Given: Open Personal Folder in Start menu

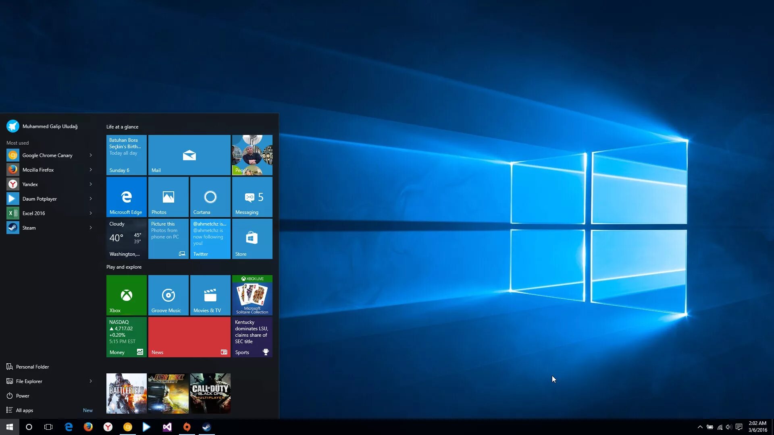Looking at the screenshot, I should (x=32, y=367).
